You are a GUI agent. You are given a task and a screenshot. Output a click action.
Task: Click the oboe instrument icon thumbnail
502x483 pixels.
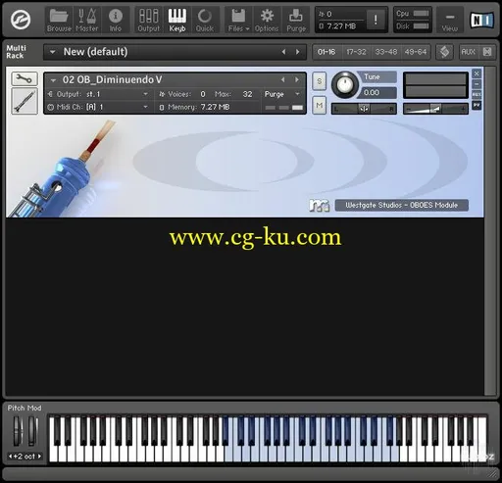coord(25,101)
